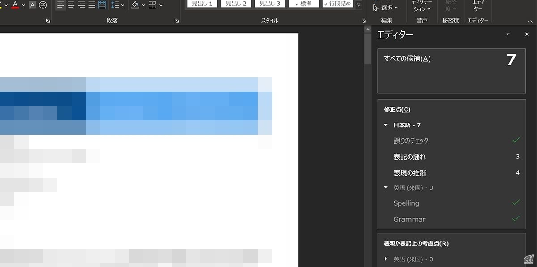Select すべての候補(A) card showing 7
Viewport: 537px width, 267px height.
[452, 71]
